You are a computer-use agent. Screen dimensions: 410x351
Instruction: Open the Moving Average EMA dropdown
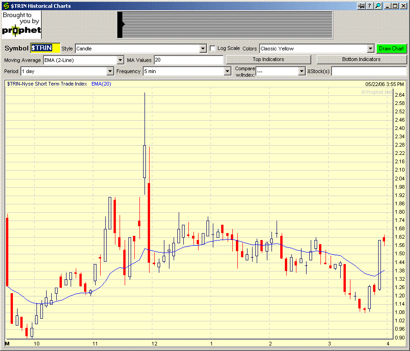pos(120,60)
